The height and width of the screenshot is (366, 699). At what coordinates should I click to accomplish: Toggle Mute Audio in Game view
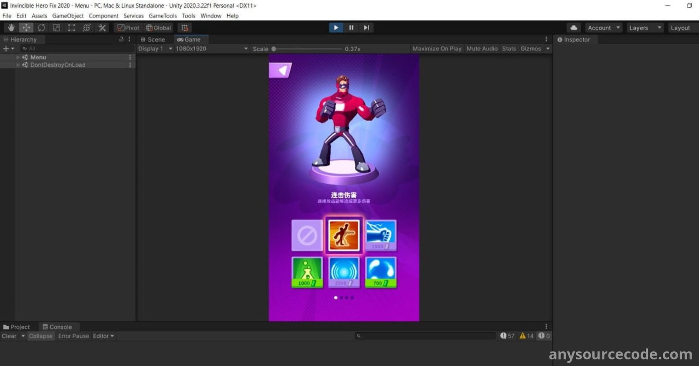click(x=481, y=49)
